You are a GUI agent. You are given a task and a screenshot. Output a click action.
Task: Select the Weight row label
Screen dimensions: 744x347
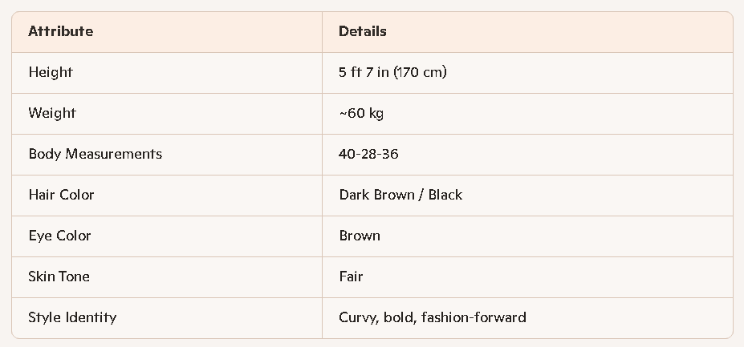52,114
